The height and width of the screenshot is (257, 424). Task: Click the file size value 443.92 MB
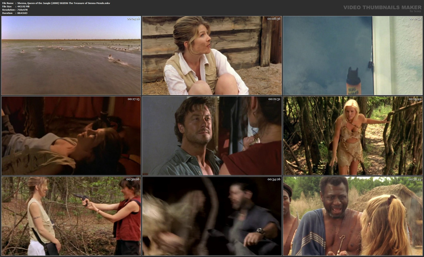24,6
